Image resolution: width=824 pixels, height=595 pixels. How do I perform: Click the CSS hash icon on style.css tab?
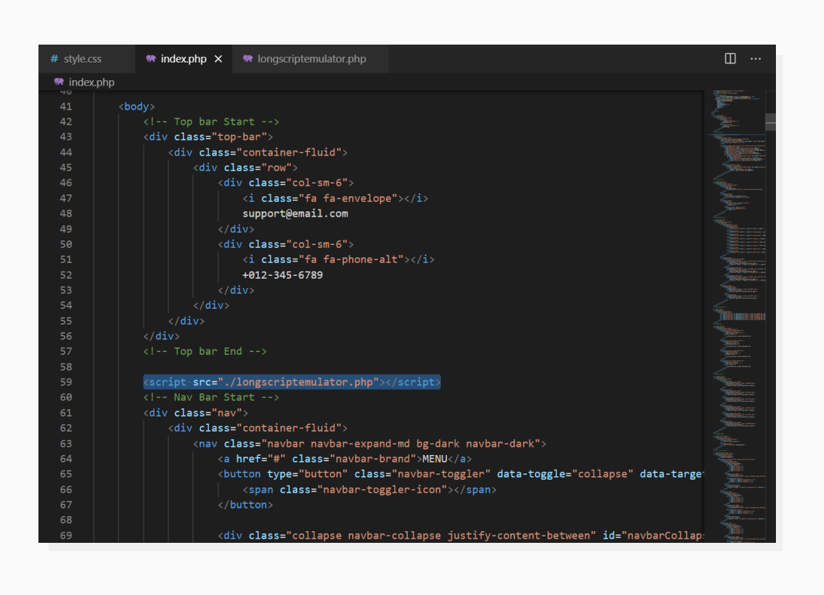click(54, 58)
